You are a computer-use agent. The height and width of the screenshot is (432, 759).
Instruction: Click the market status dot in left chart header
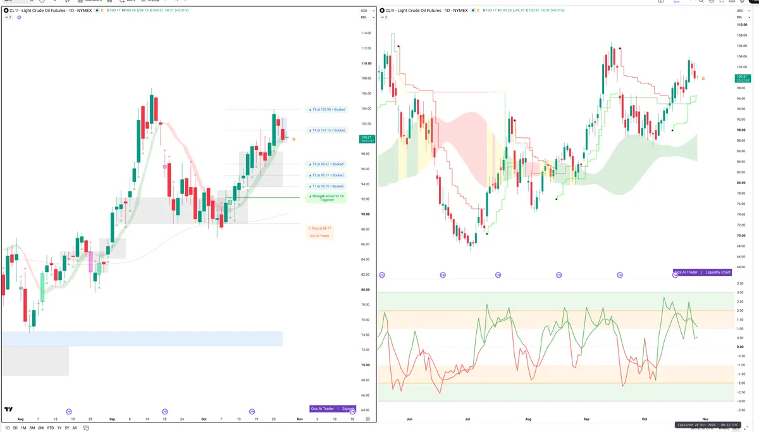[96, 11]
